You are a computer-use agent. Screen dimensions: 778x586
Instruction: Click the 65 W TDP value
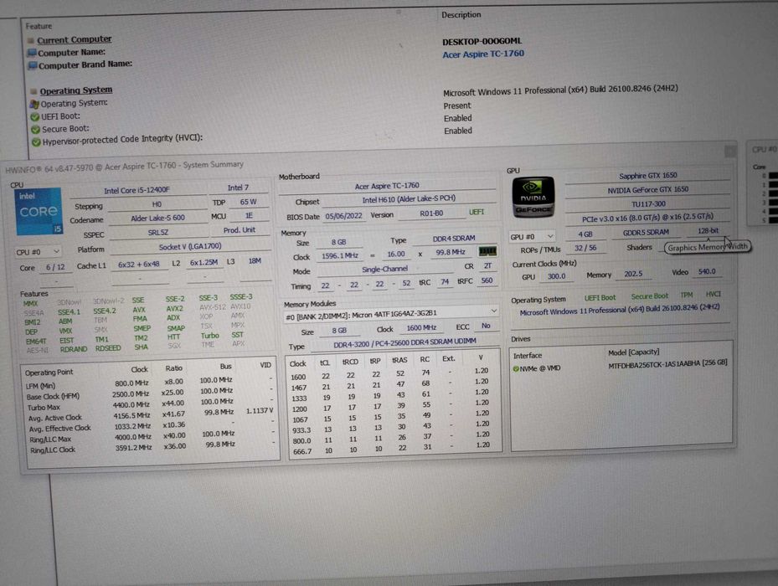point(248,202)
